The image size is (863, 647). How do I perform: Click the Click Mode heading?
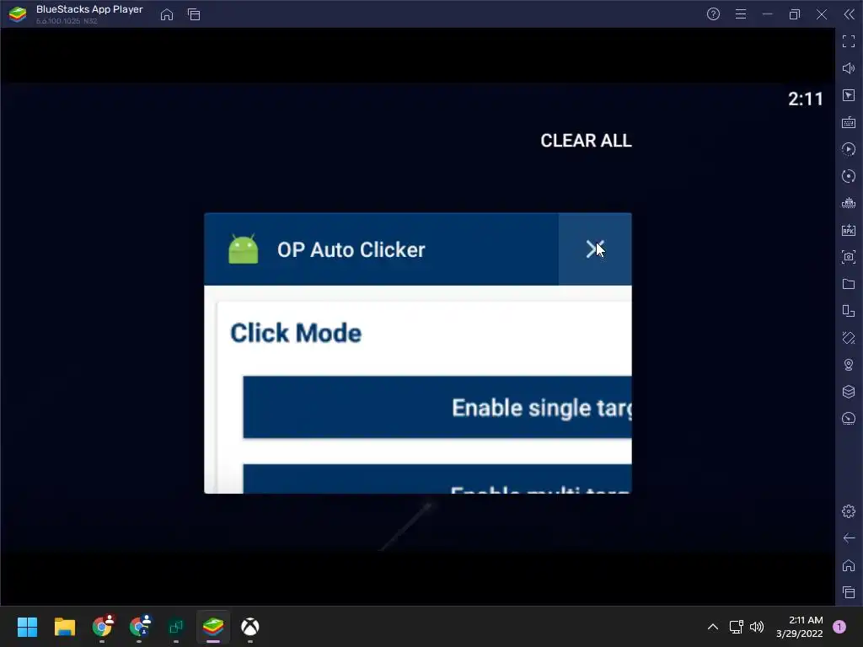pos(296,333)
